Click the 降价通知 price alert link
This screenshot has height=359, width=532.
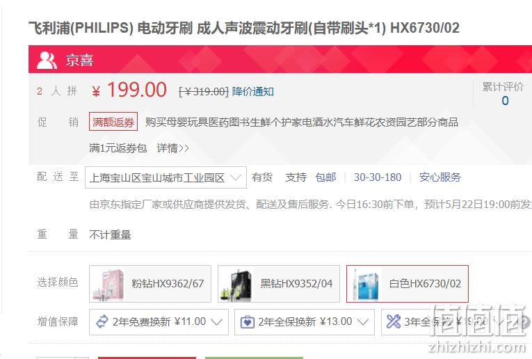coord(253,91)
